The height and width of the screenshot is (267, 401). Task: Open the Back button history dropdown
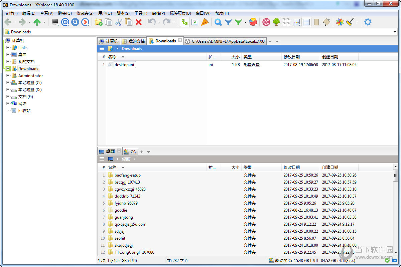pos(15,22)
